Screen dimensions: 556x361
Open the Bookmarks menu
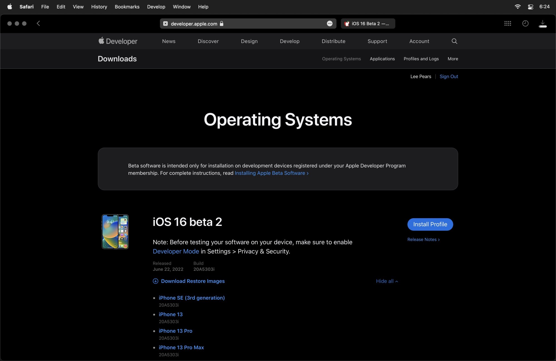127,7
